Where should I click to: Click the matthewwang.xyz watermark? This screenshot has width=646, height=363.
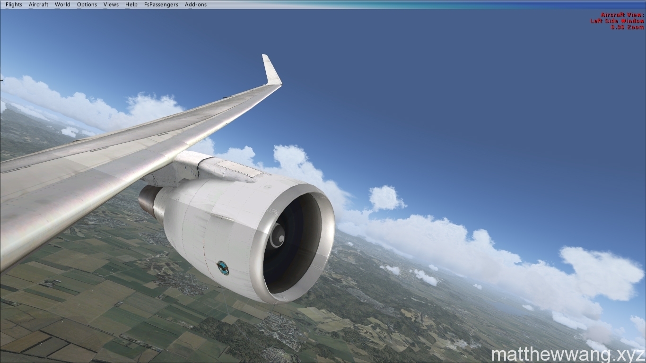point(568,354)
